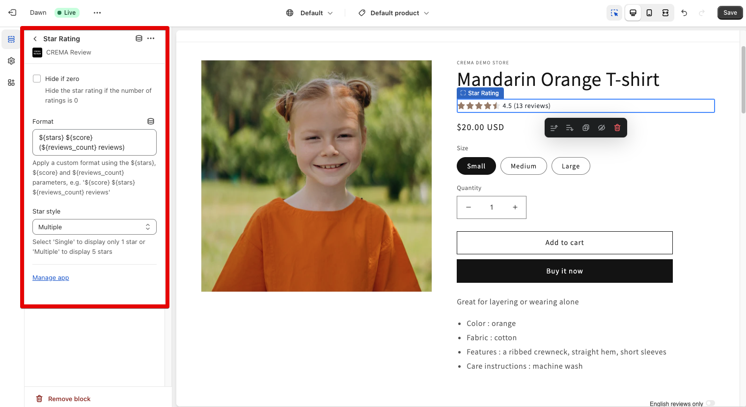The height and width of the screenshot is (407, 746).
Task: Enable the Hide if zero checkbox
Action: (x=37, y=79)
